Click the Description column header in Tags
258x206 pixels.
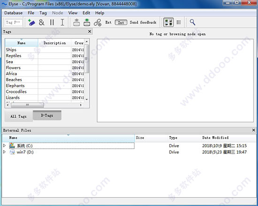click(54, 43)
